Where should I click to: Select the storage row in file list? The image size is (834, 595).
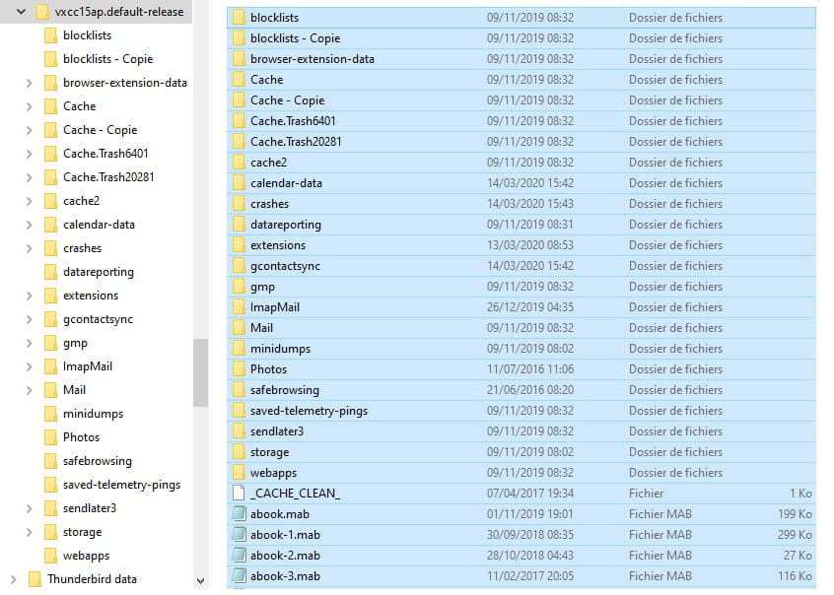pyautogui.click(x=521, y=452)
